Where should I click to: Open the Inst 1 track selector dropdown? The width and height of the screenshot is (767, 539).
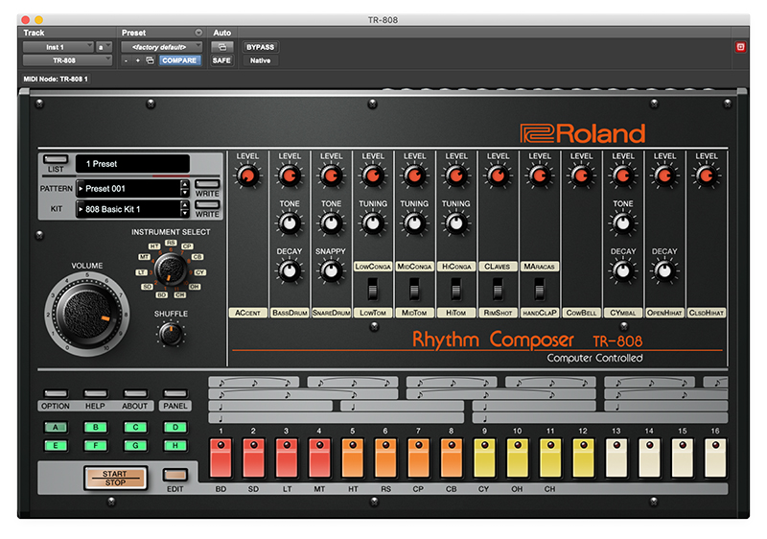[x=58, y=47]
